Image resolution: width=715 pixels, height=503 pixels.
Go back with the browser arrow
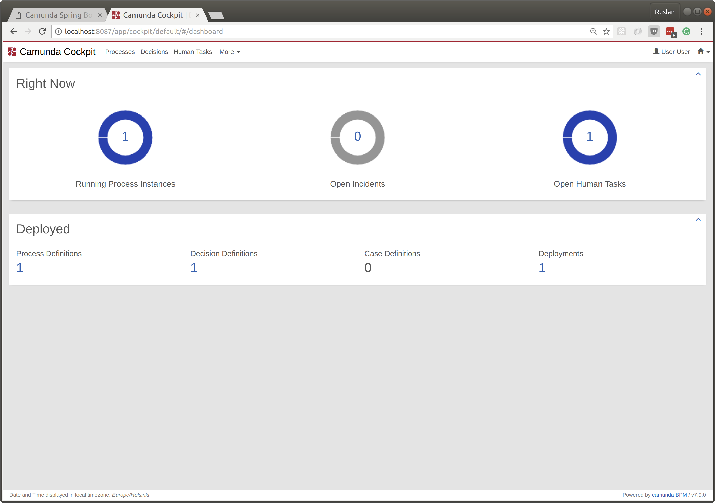tap(14, 31)
